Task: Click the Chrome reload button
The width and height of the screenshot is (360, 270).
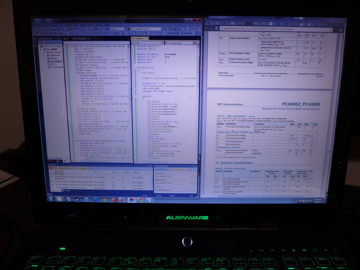Action: [x=216, y=28]
